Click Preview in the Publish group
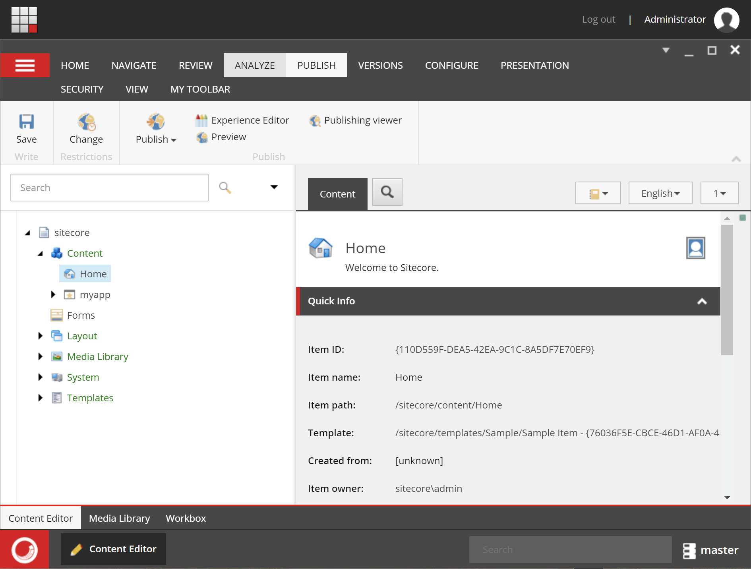Viewport: 751px width, 569px height. click(221, 137)
